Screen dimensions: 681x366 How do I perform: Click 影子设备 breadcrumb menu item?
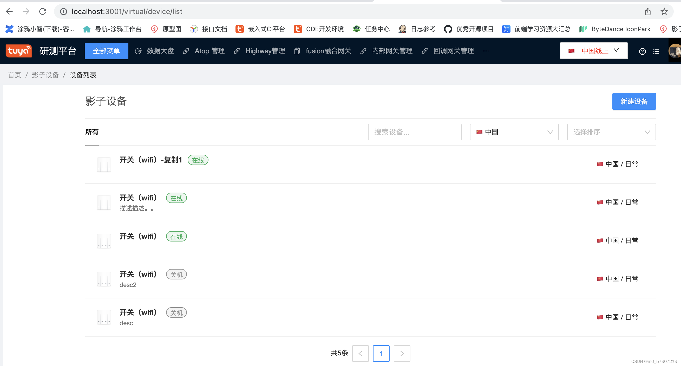[45, 75]
